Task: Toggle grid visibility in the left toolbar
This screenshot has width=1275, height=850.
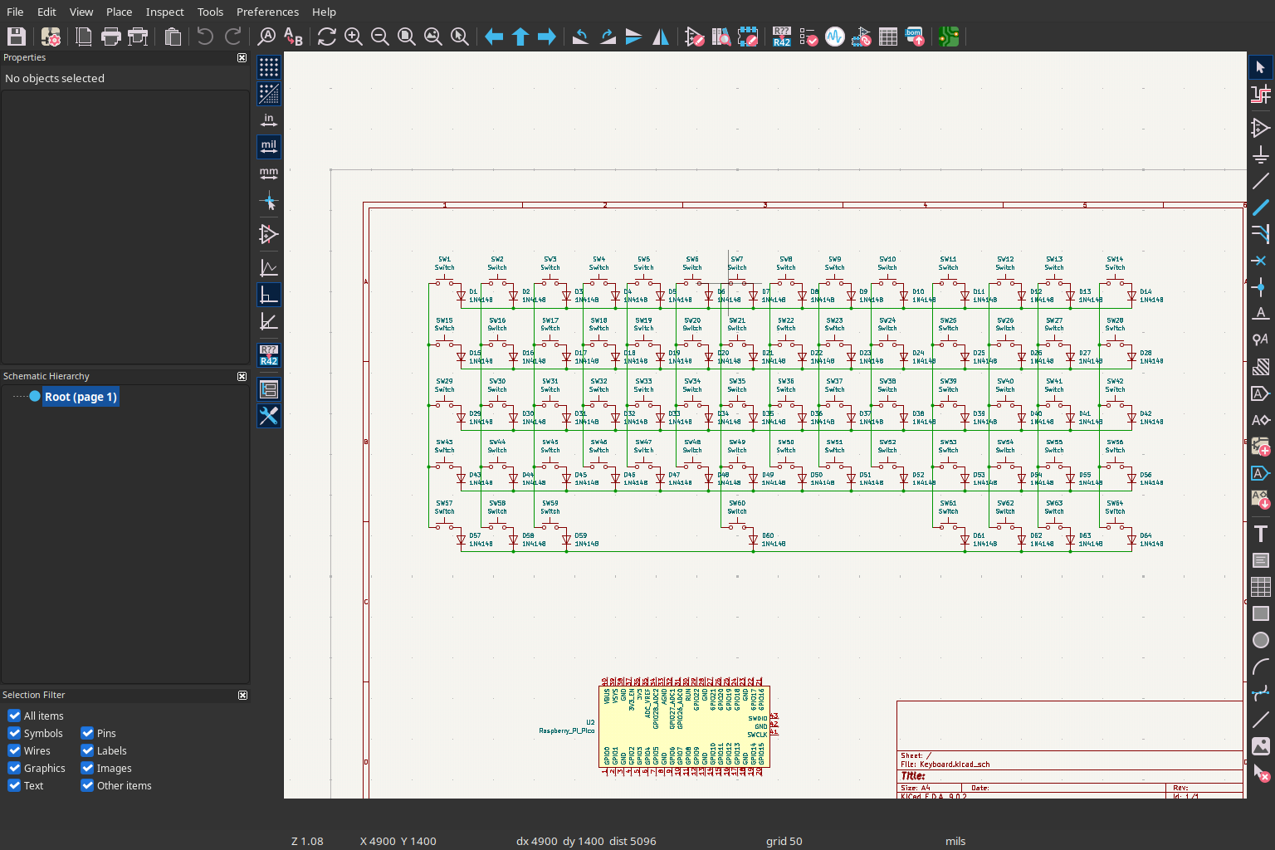Action: (269, 67)
